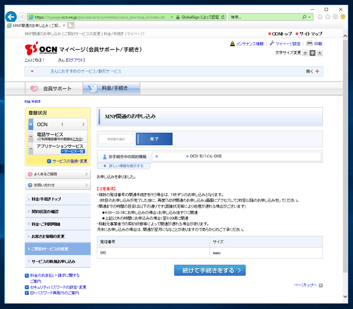Open browser tools gear icon
The width and height of the screenshot is (353, 309).
(335, 17)
